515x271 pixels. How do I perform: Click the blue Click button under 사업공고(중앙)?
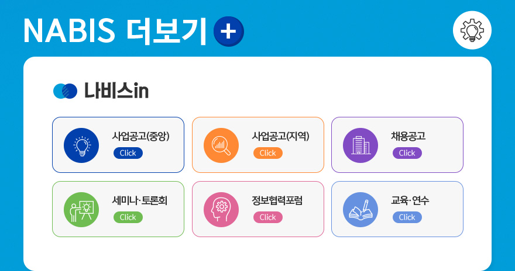128,153
